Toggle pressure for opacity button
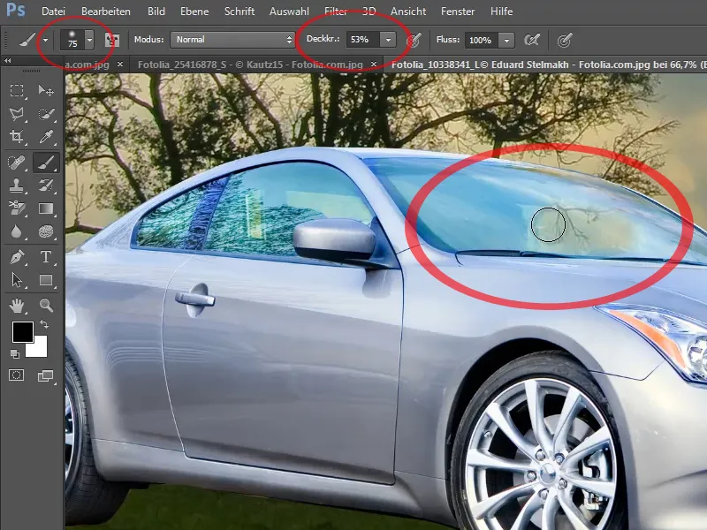Viewport: 707px width, 530px height. (414, 40)
